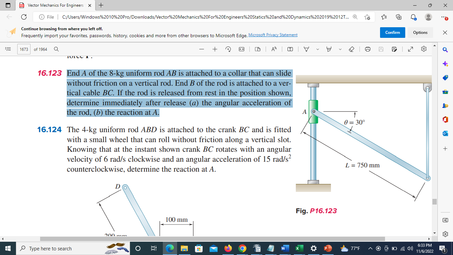453x255 pixels.
Task: Open Outlook from the sidebar
Action: (x=446, y=133)
